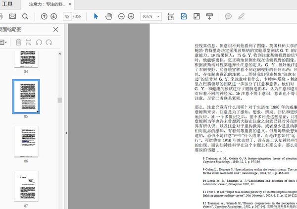Image resolution: width=297 pixels, height=209 pixels.
Task: Enter full screen reading mode
Action: [197, 16]
